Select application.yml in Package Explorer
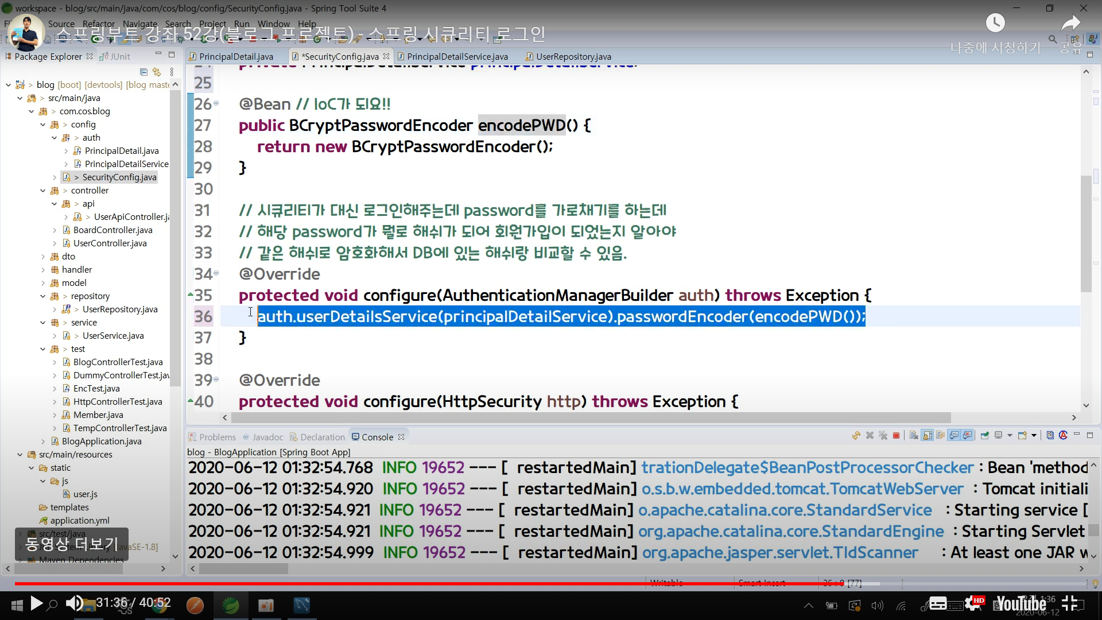Image resolution: width=1102 pixels, height=620 pixels. pyautogui.click(x=74, y=521)
